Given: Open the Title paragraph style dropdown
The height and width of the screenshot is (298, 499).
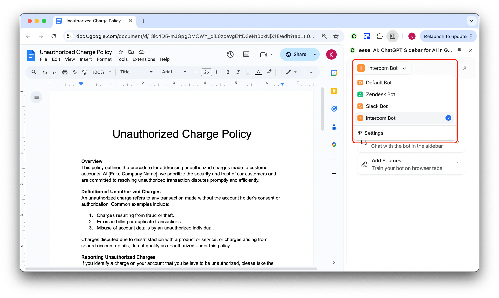Looking at the screenshot, I should pos(136,72).
